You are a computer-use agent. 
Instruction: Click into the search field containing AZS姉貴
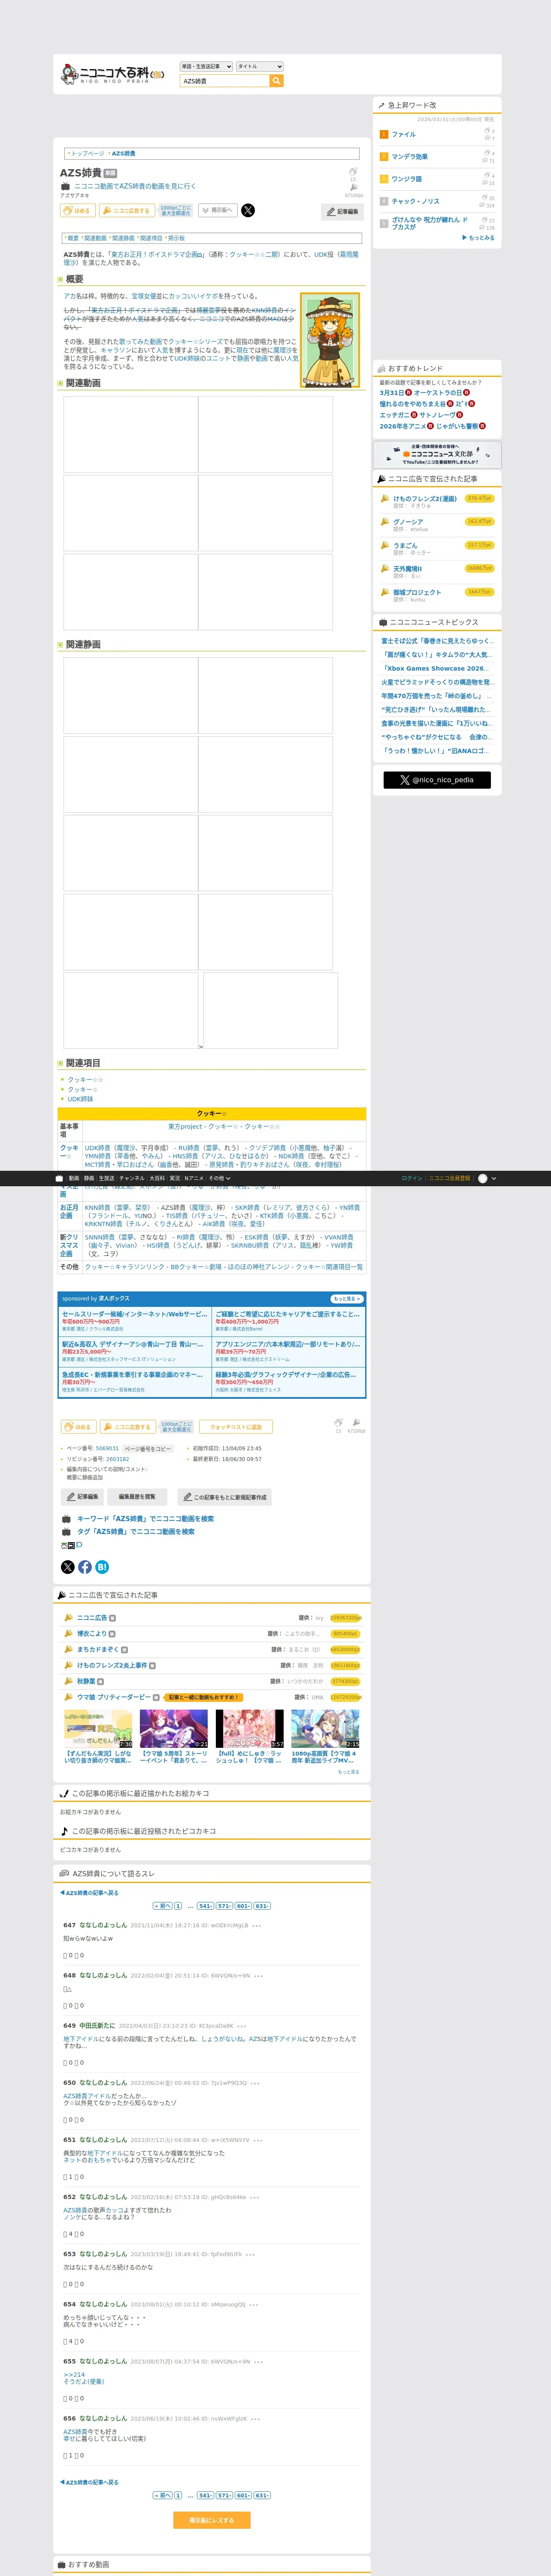pos(225,81)
